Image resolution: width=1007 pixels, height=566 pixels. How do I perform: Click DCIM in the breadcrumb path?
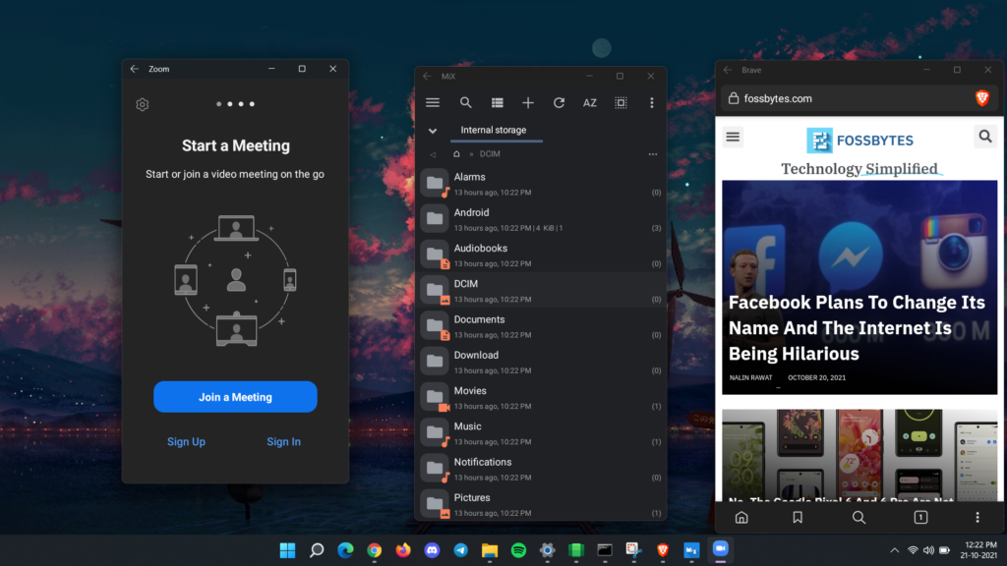pos(490,154)
